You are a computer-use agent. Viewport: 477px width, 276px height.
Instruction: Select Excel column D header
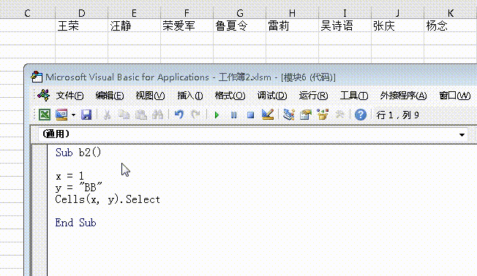click(x=81, y=13)
